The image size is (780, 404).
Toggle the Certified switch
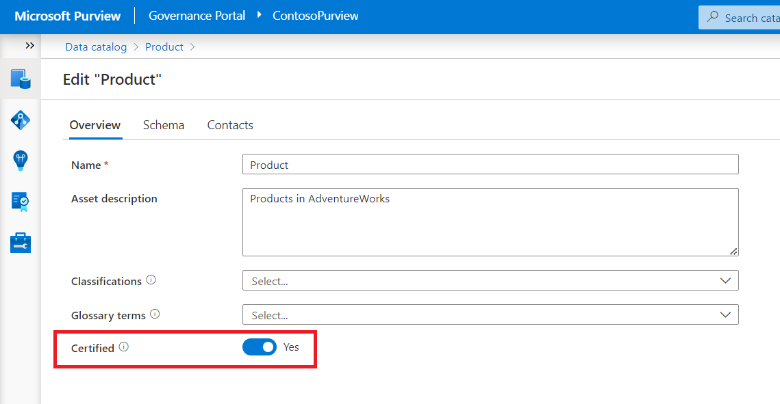click(260, 347)
